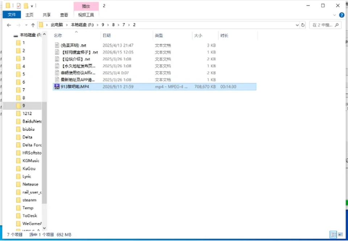
Task: Open the help question mark icon
Action: (x=341, y=15)
